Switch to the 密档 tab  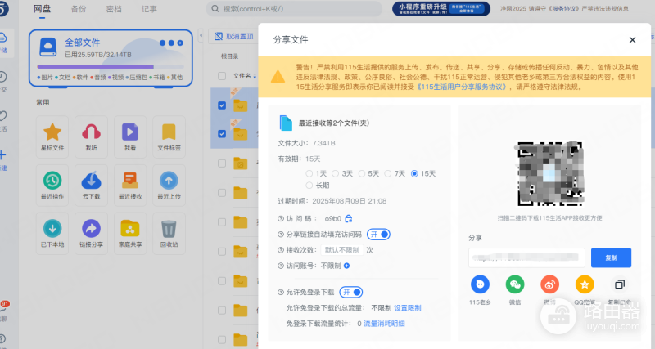click(114, 9)
